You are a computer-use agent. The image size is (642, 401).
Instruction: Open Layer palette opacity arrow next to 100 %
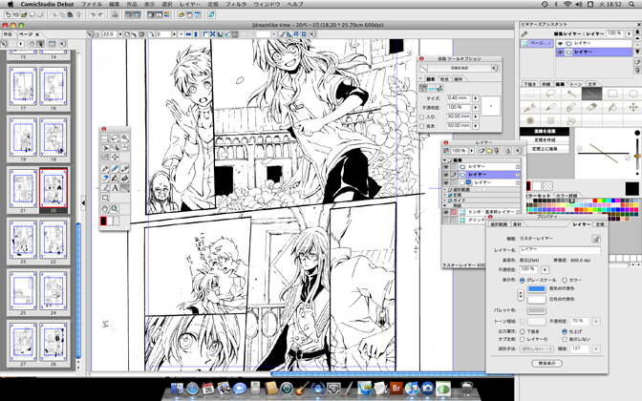(471, 151)
